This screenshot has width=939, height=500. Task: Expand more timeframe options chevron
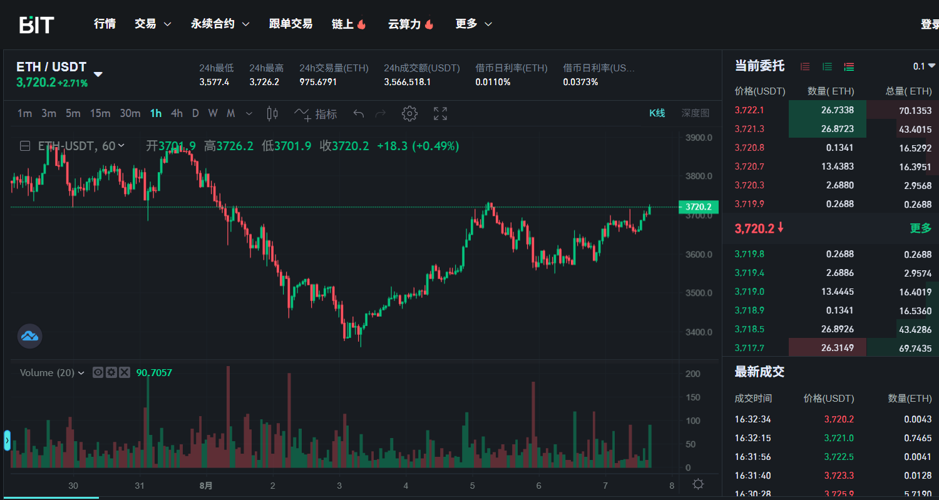point(249,113)
